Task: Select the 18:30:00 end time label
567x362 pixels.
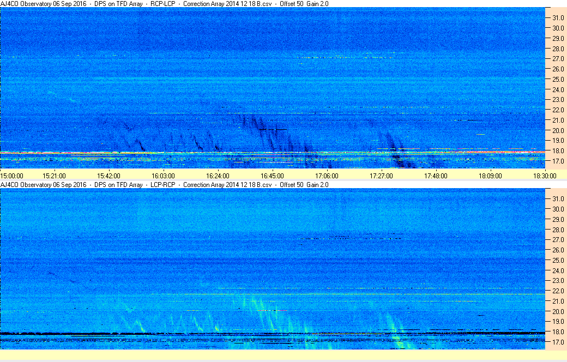Action: pos(545,176)
